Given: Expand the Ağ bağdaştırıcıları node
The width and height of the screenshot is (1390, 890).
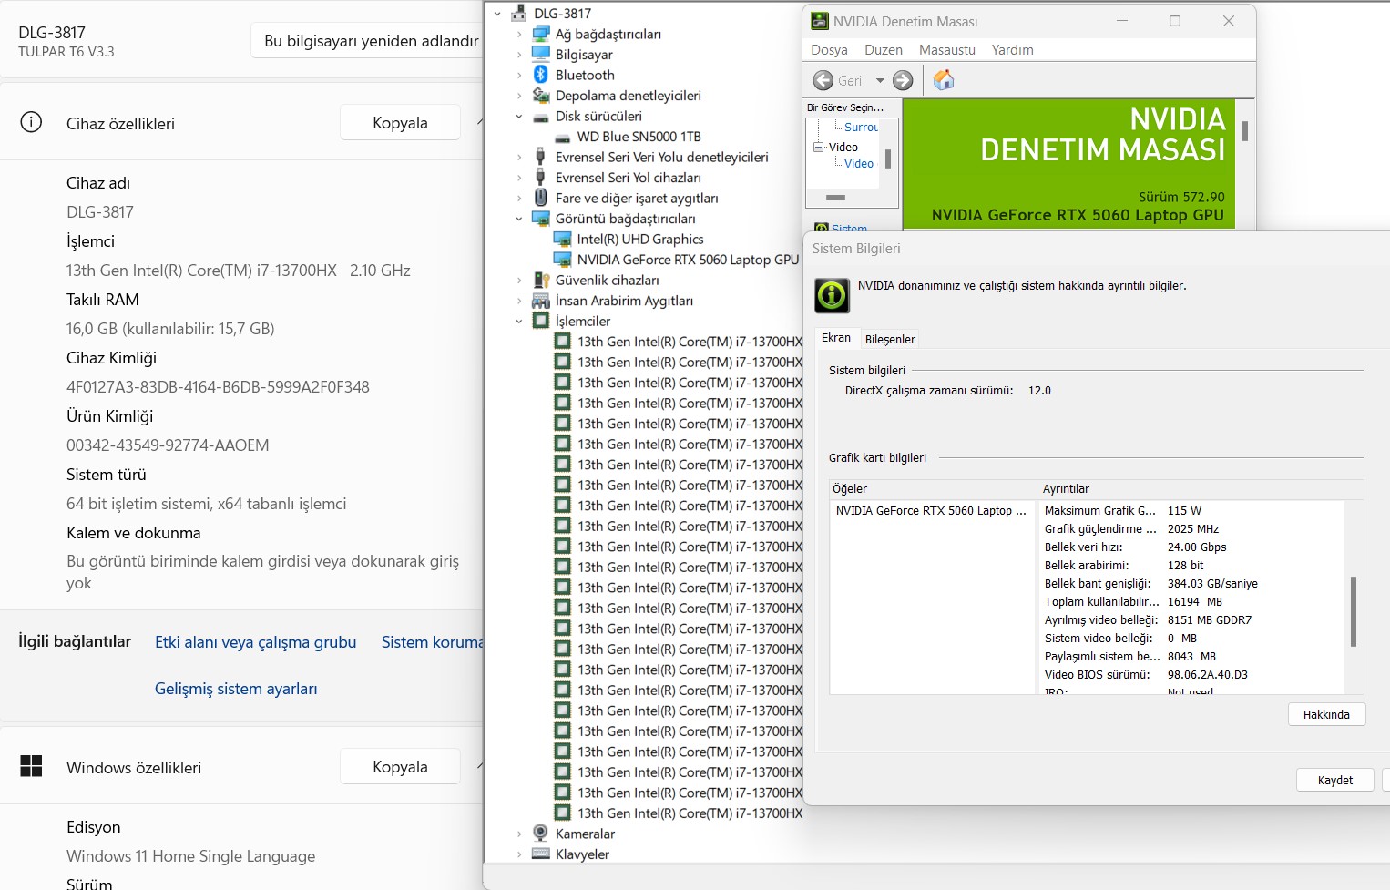Looking at the screenshot, I should 519,34.
